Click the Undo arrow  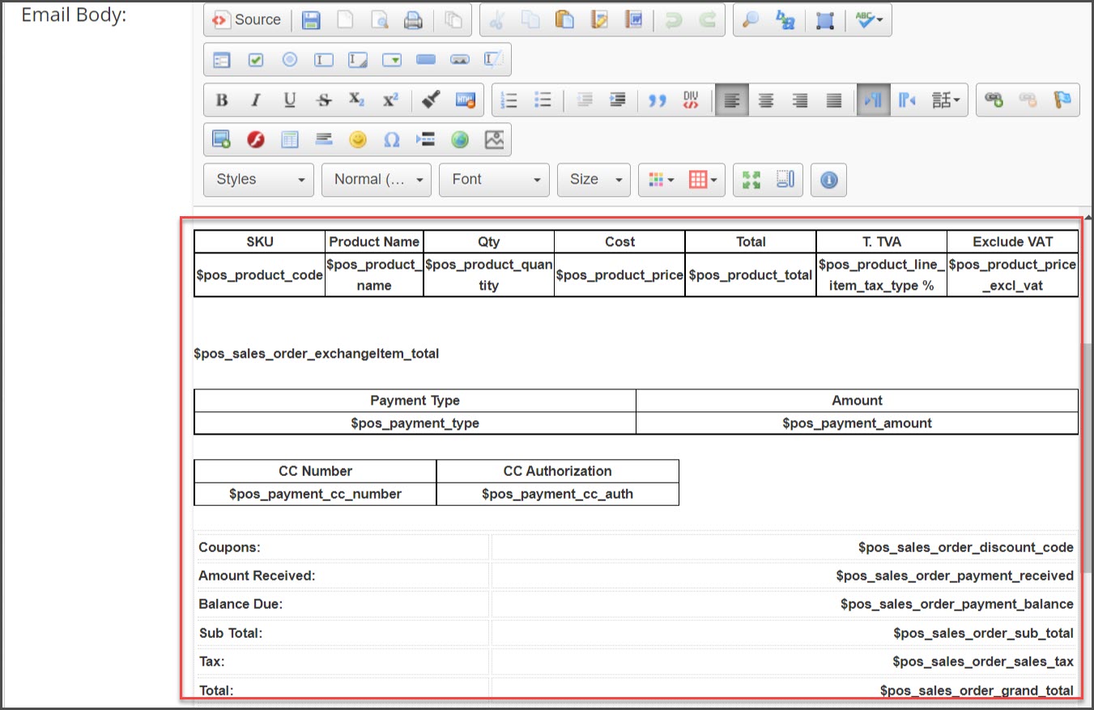[x=674, y=20]
